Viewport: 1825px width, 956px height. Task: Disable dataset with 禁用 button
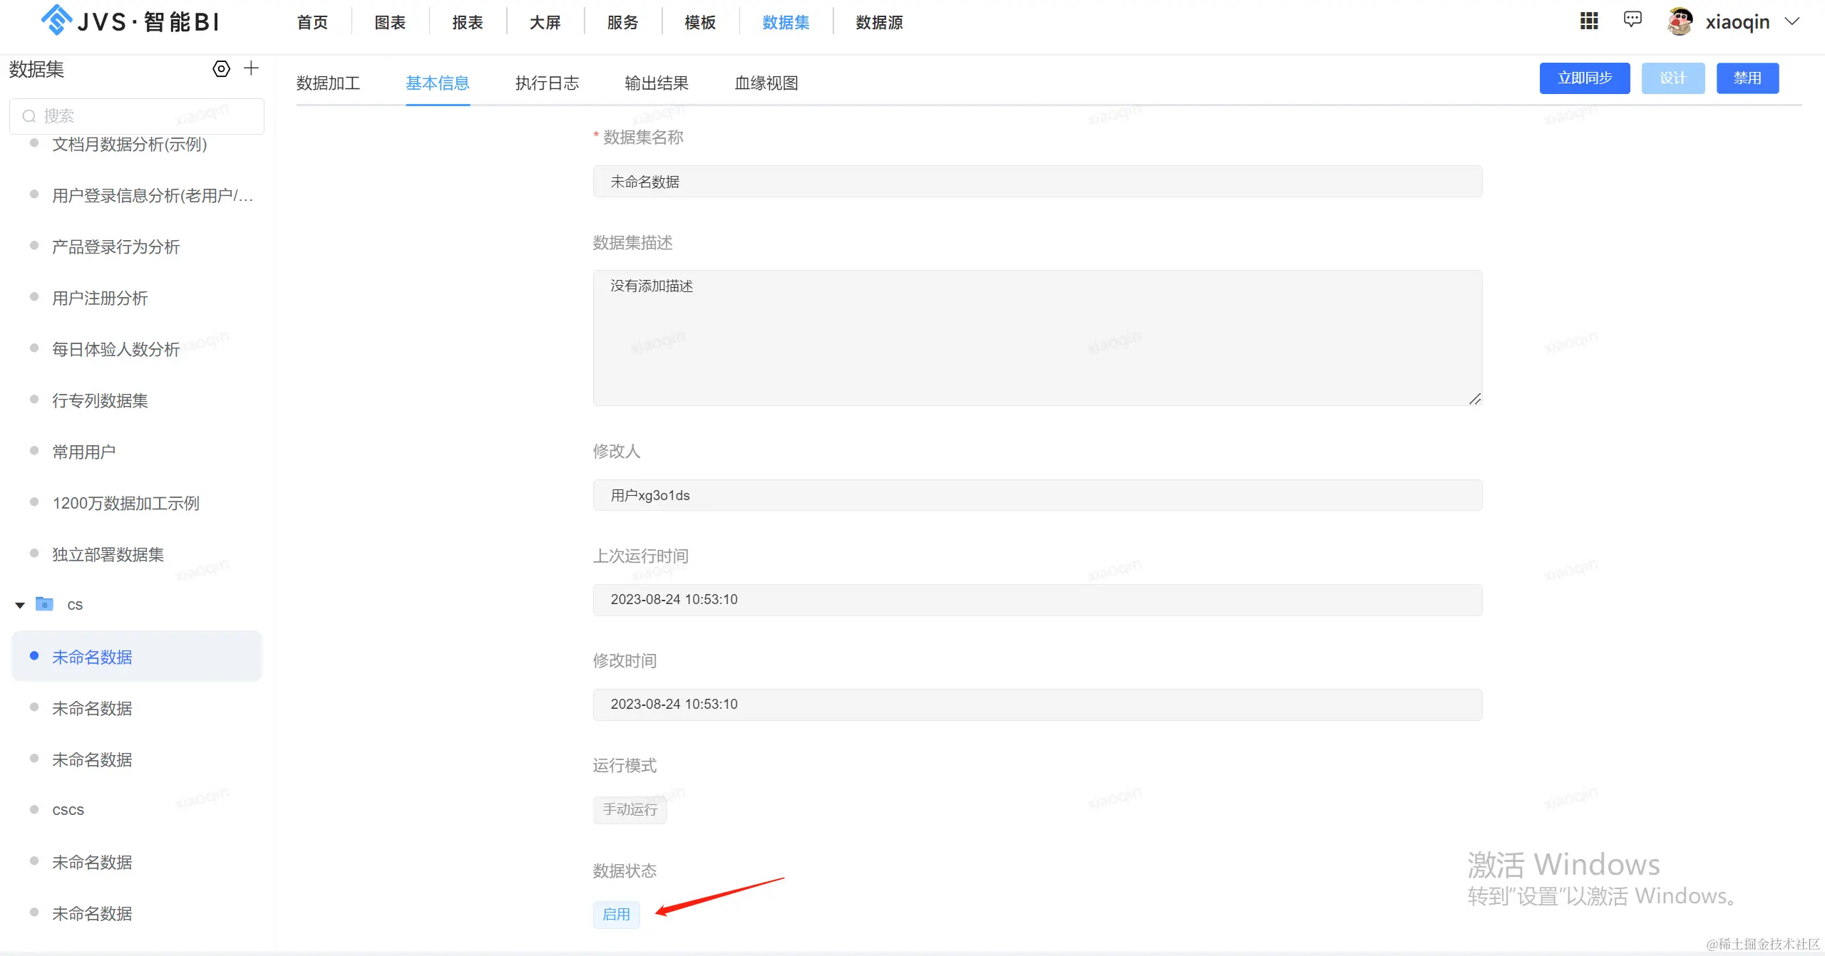(1747, 78)
